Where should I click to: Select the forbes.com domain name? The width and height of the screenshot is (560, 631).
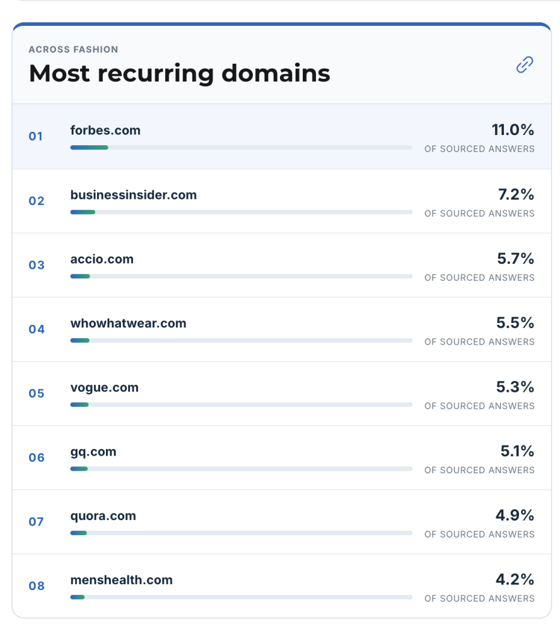point(105,131)
